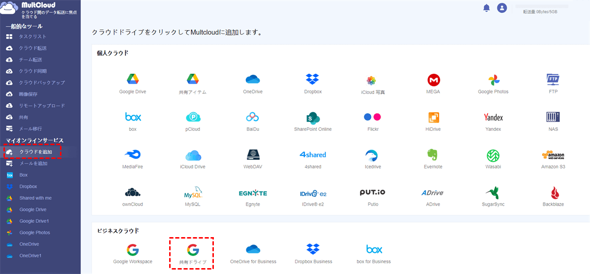Select the FTP connection icon

(x=553, y=80)
